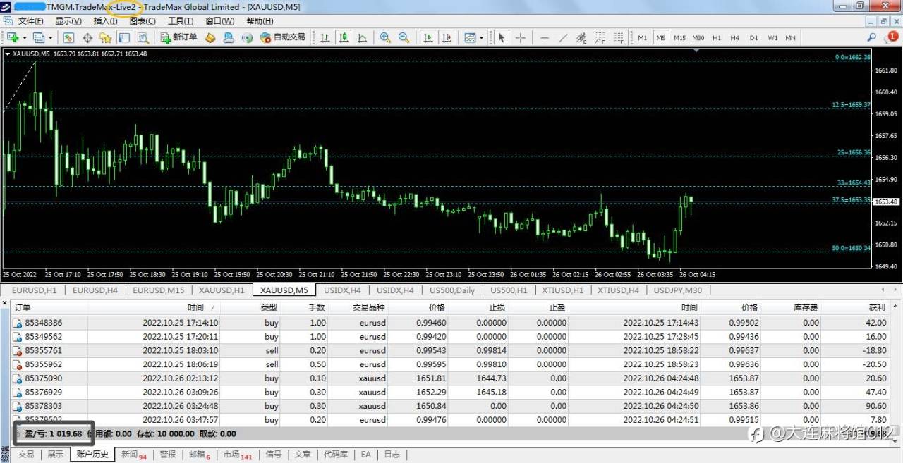This screenshot has height=463, width=903.
Task: Click the search magnifier icon
Action: [x=872, y=37]
